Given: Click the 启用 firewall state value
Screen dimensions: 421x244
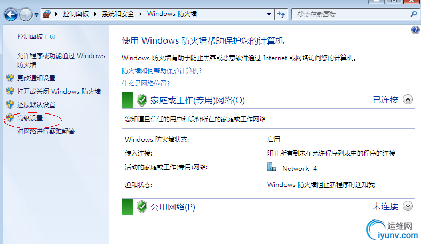Looking at the screenshot, I should pyautogui.click(x=274, y=140).
